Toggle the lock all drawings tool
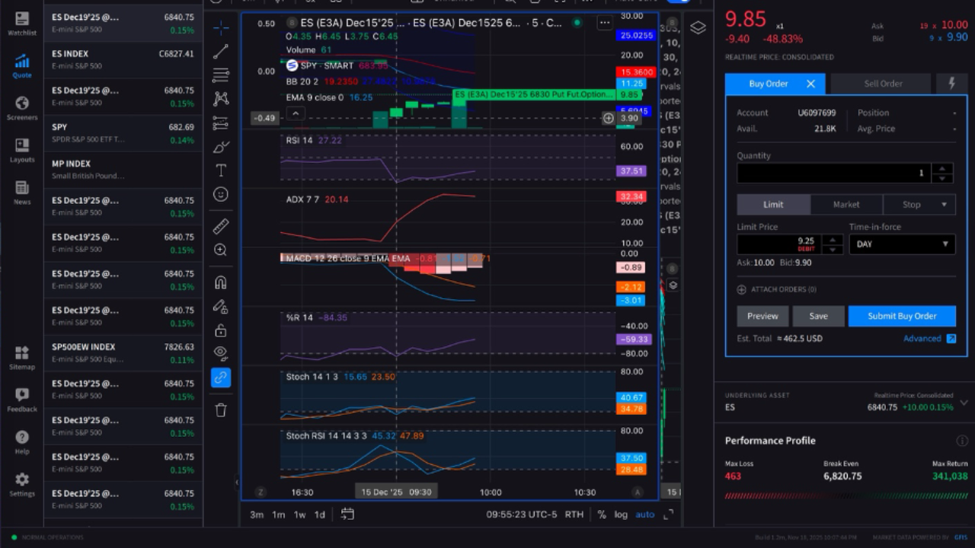The height and width of the screenshot is (548, 975). (x=221, y=330)
